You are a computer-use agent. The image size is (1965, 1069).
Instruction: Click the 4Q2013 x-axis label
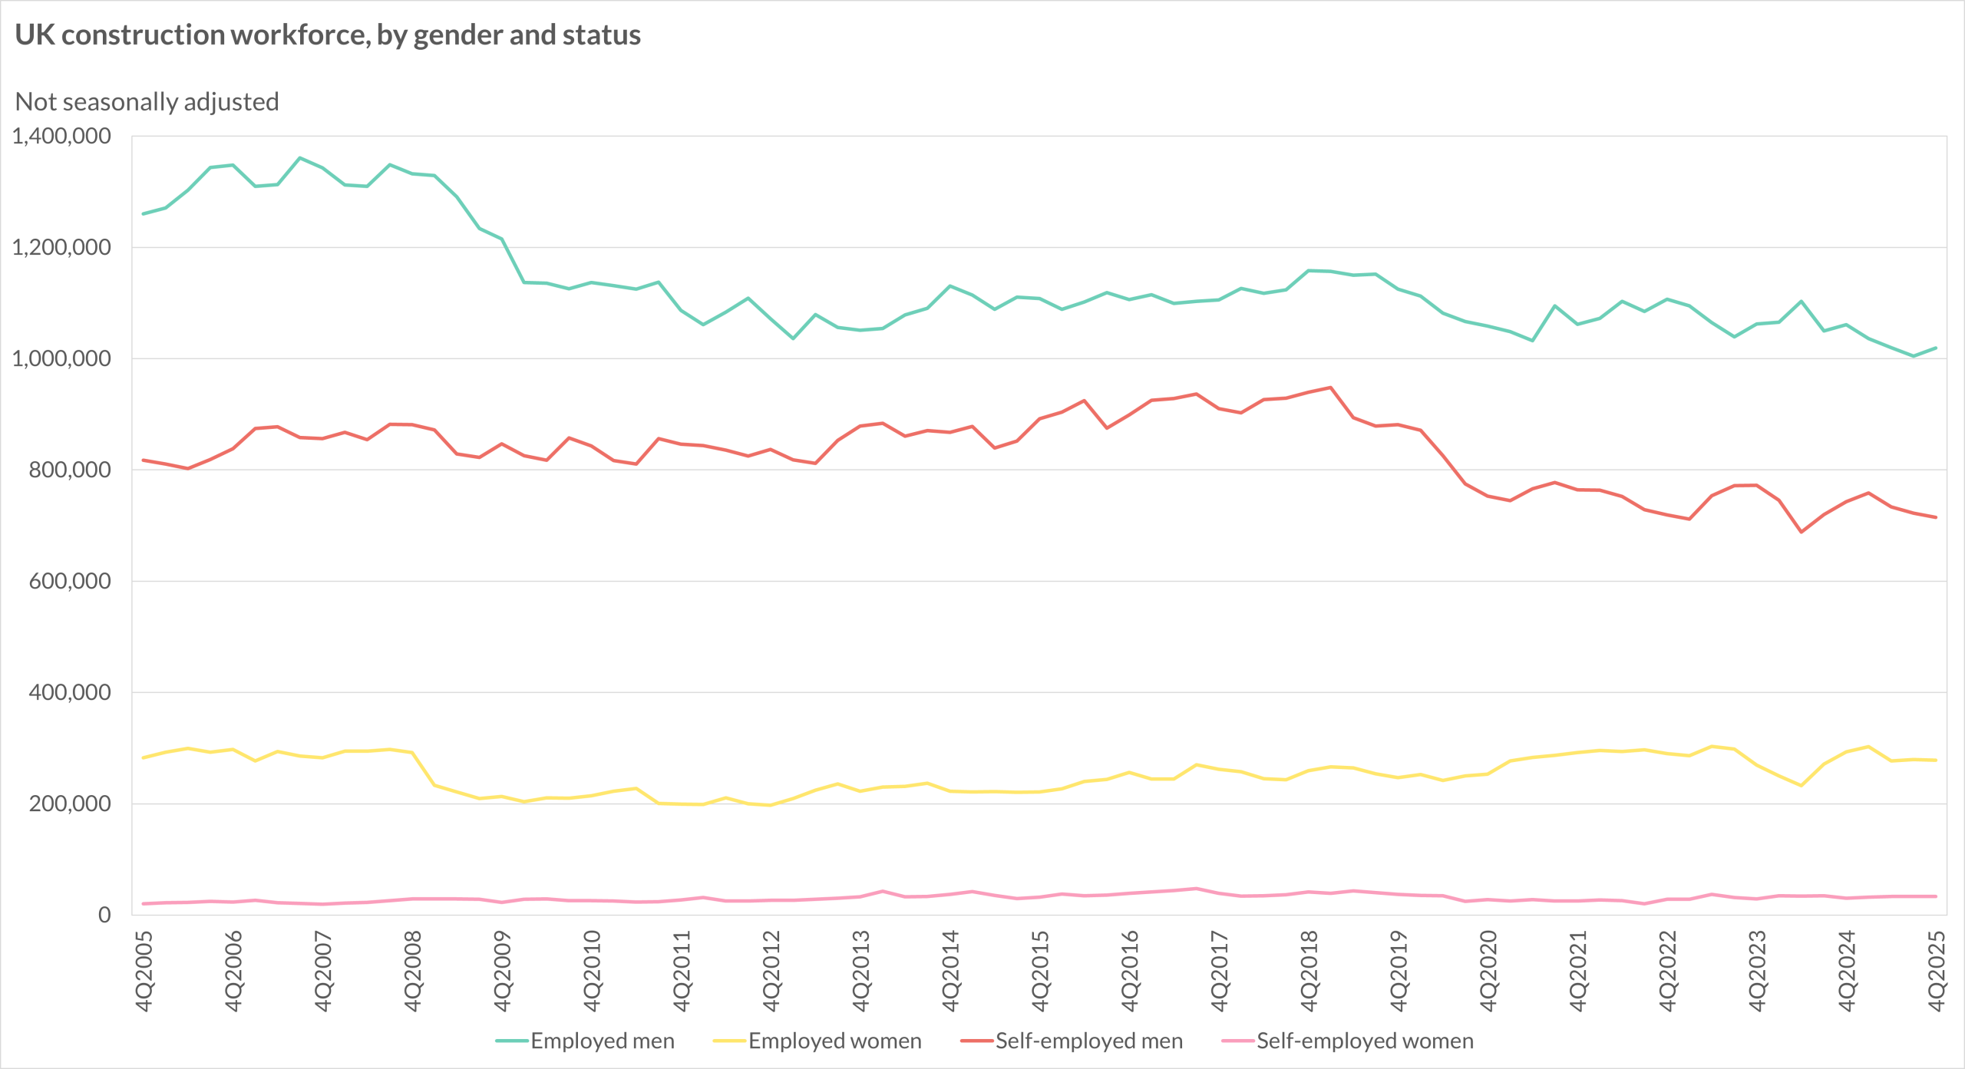coord(860,971)
